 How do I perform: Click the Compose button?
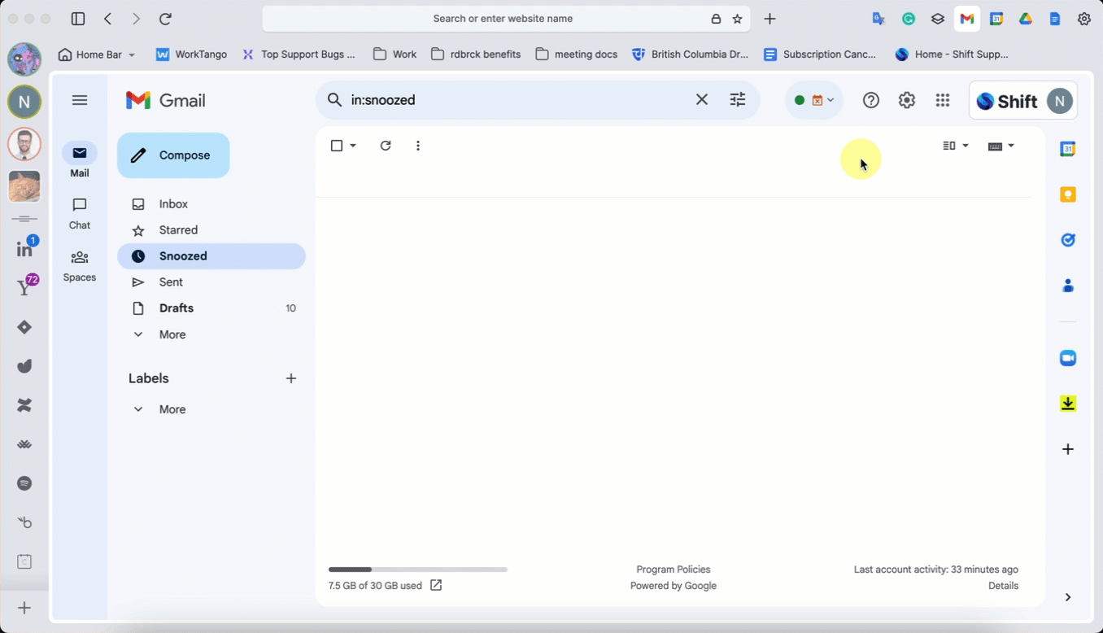click(173, 155)
